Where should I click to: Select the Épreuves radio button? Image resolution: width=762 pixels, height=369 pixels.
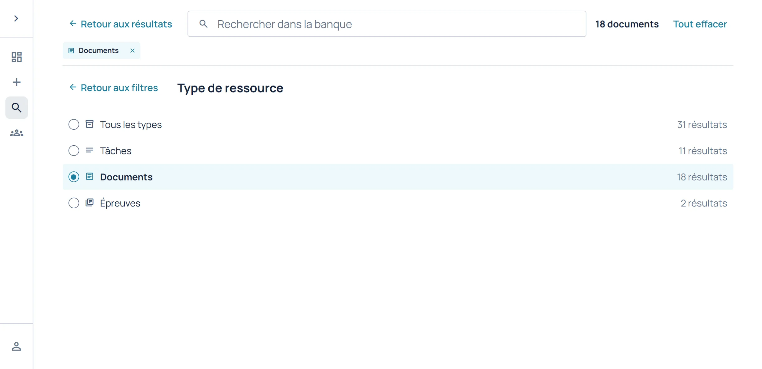pyautogui.click(x=74, y=203)
